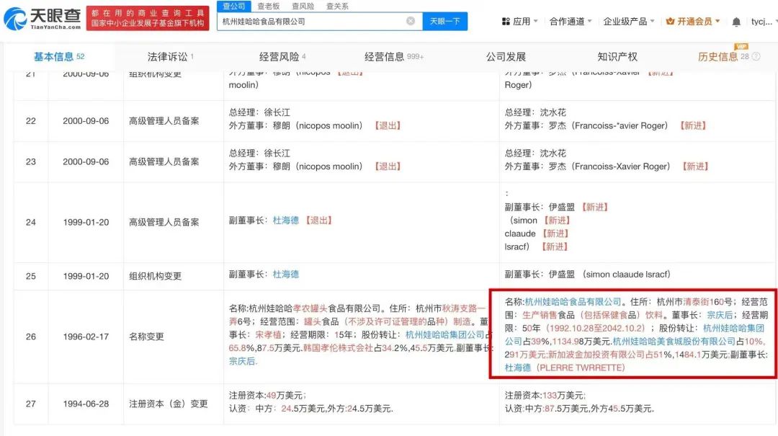Click the red promotional banner image
778x436 pixels.
[148, 18]
